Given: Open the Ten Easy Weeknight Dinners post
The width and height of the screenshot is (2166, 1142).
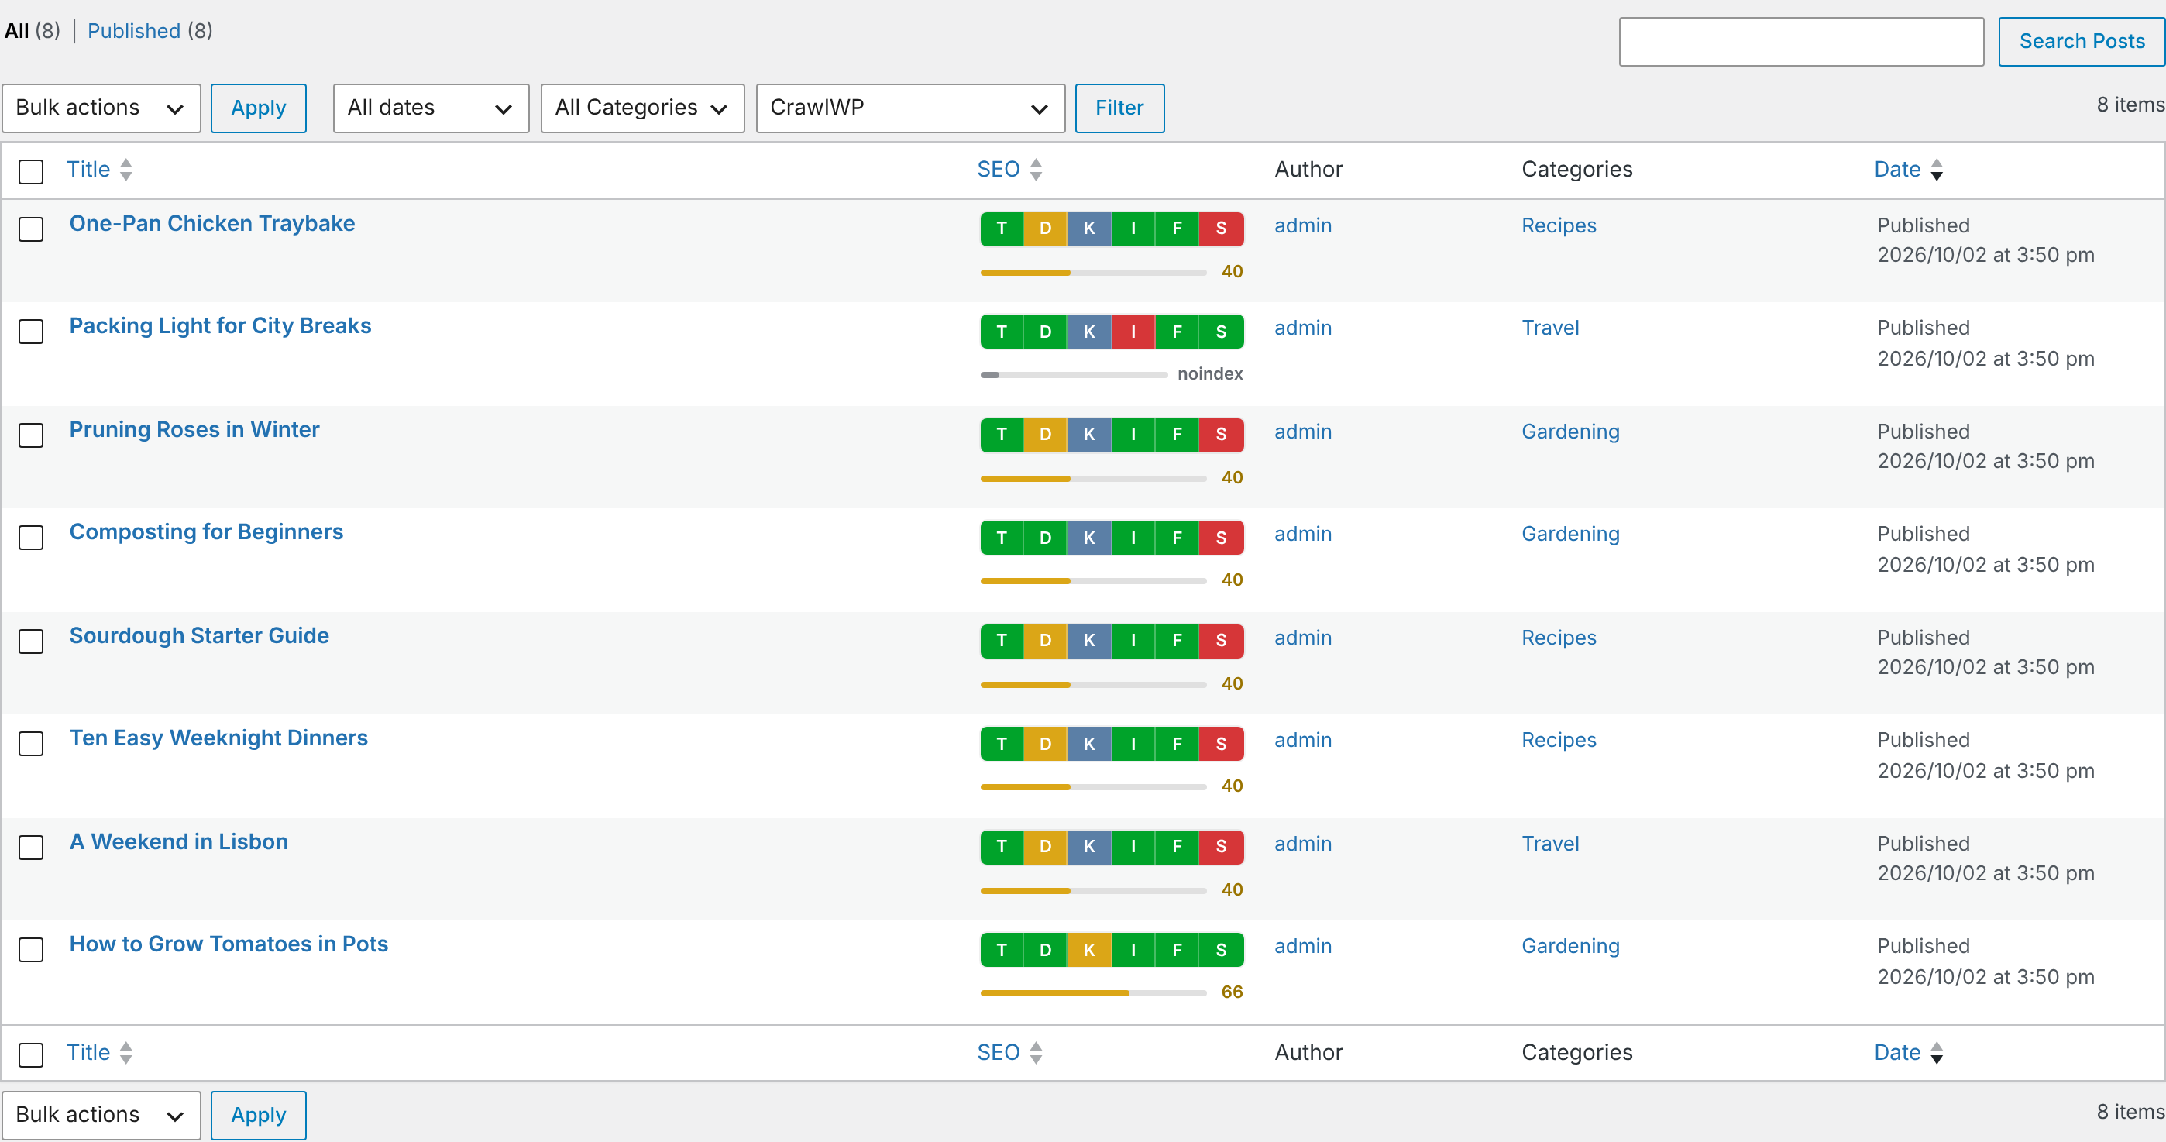Looking at the screenshot, I should (218, 738).
